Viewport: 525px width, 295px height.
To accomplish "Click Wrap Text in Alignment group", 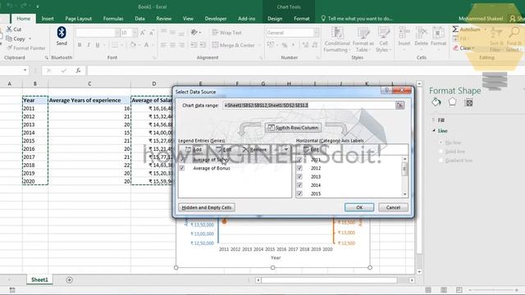I will 226,33.
